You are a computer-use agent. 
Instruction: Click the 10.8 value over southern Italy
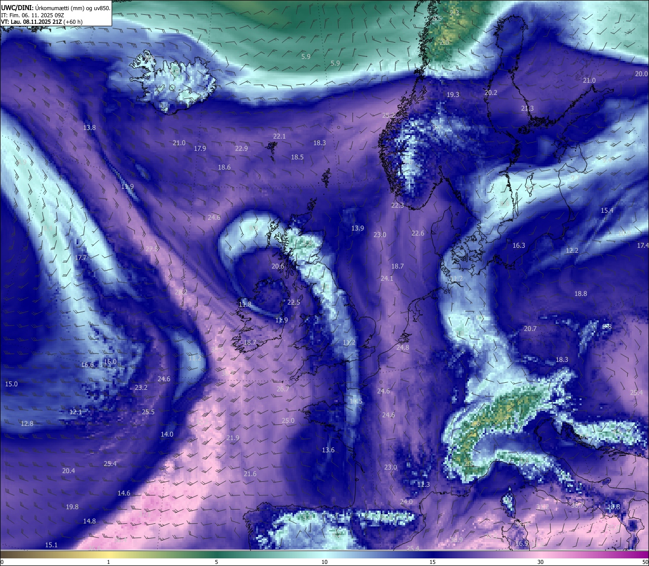614,507
